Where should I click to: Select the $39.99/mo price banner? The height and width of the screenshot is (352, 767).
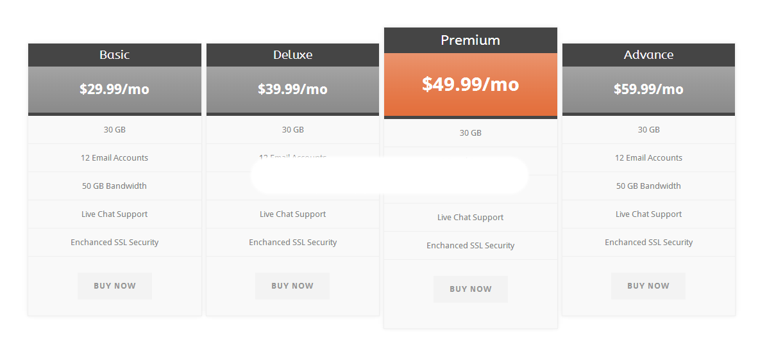point(292,90)
